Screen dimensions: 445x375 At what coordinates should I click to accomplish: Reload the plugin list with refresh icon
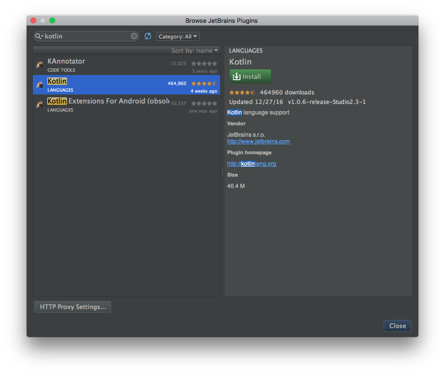pyautogui.click(x=148, y=36)
